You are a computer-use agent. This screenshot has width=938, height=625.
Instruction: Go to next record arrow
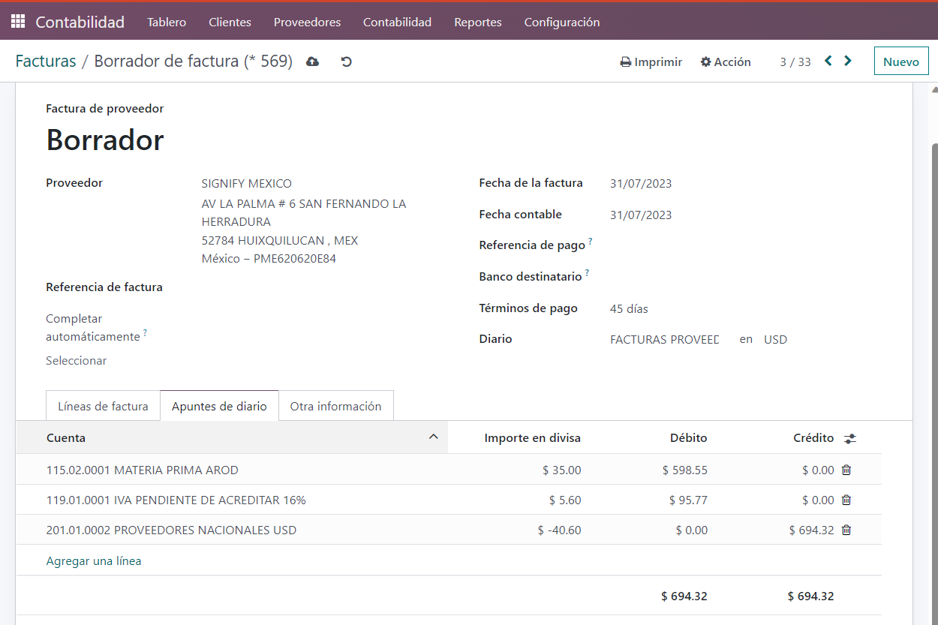click(x=848, y=62)
